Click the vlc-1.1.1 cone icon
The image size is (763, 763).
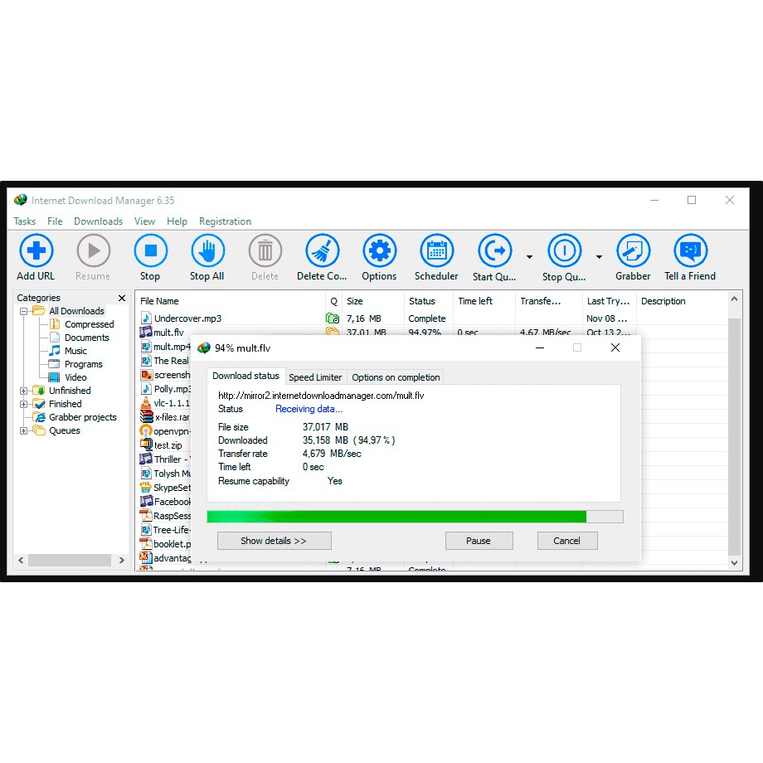[146, 403]
